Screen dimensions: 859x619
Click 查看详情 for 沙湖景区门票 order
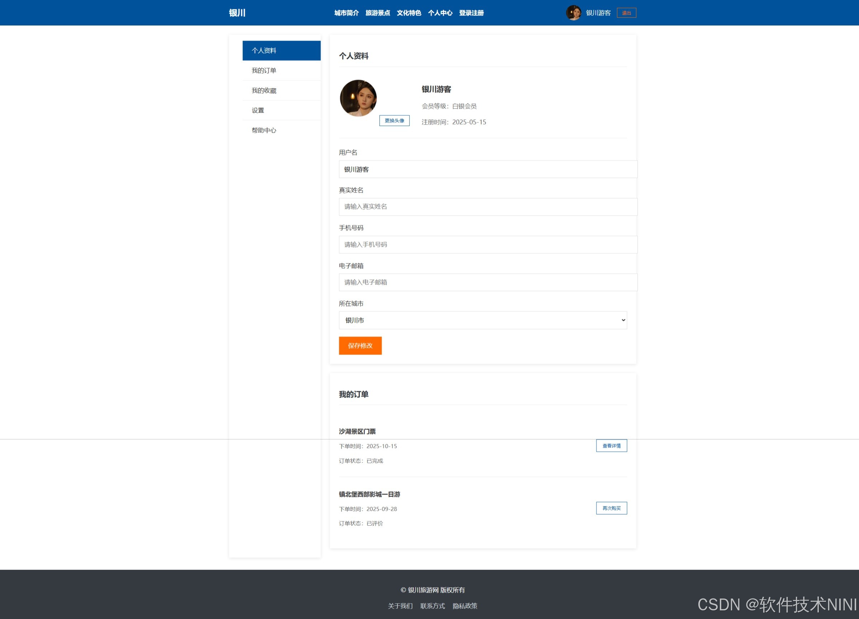click(x=611, y=446)
